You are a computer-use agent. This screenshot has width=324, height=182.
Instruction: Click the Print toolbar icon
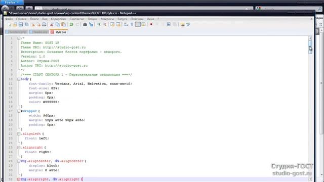click(x=44, y=25)
